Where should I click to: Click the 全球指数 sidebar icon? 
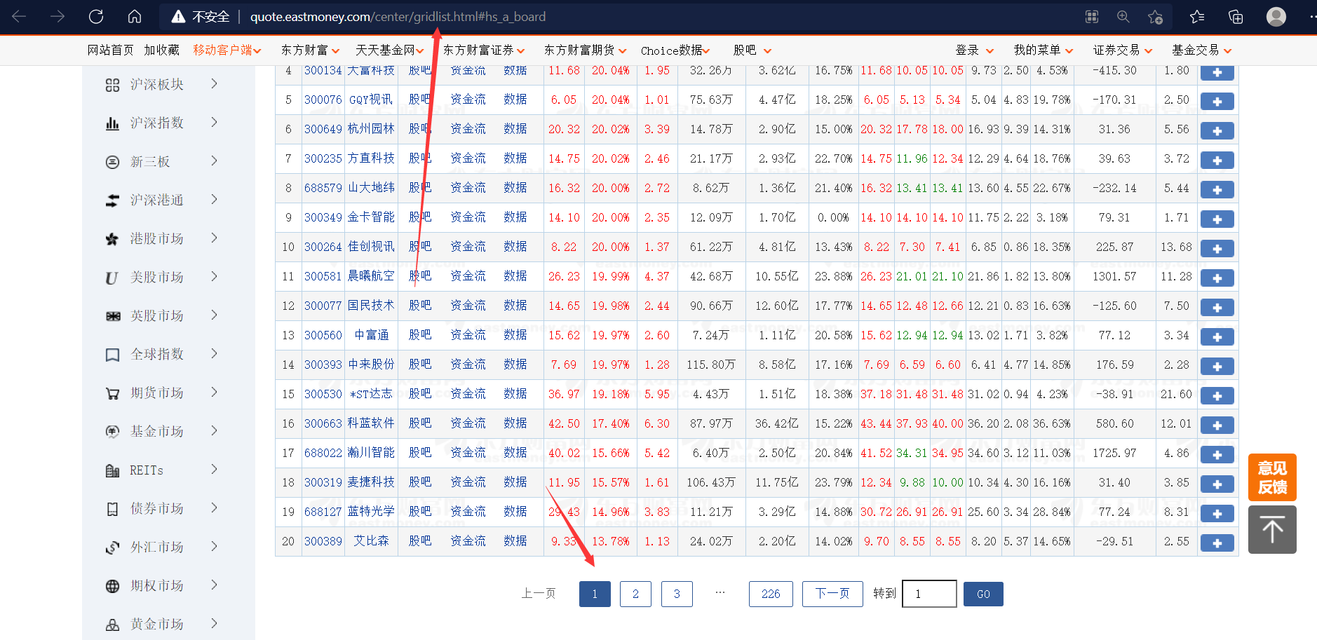coord(112,355)
